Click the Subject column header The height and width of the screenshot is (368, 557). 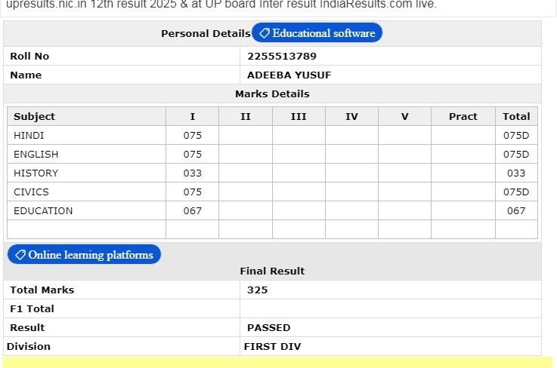[x=34, y=117]
